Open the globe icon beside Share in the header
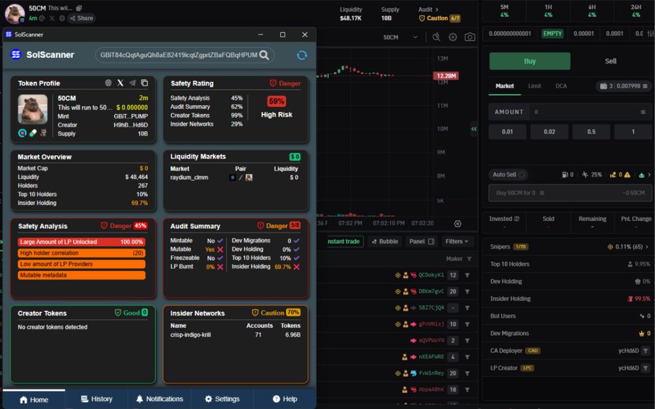The height and width of the screenshot is (409, 655). click(x=62, y=18)
